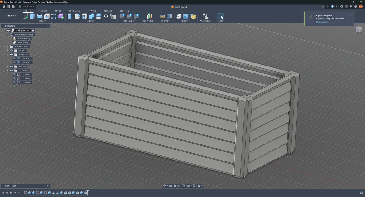
Task: Hide the Analysis folder
Action: click(12, 55)
